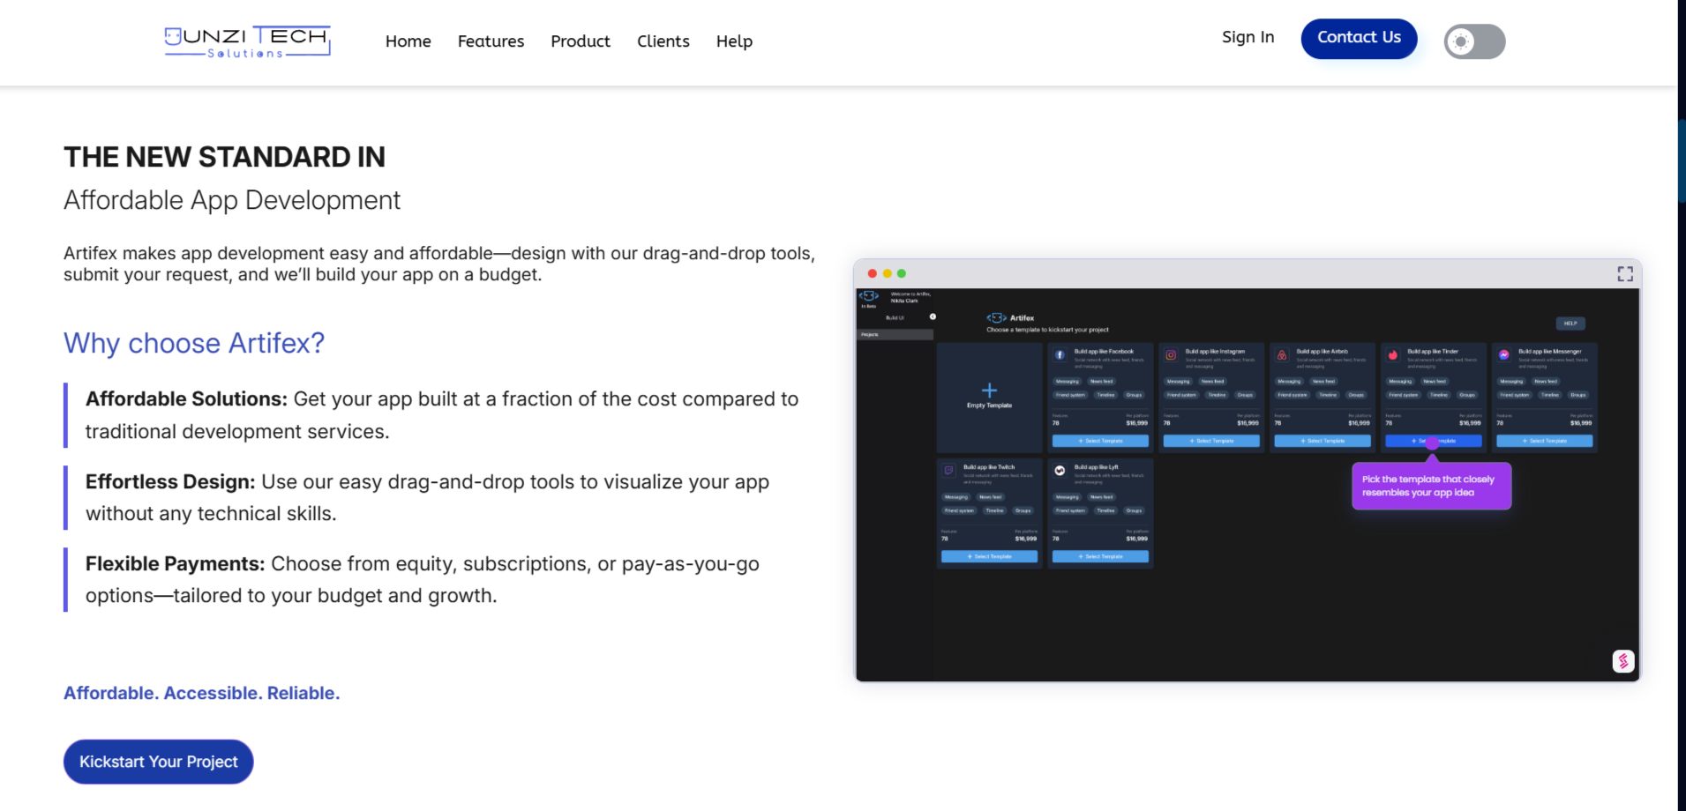The width and height of the screenshot is (1686, 811).
Task: Click the 'Build app like Tinder' card title
Action: 1433,352
